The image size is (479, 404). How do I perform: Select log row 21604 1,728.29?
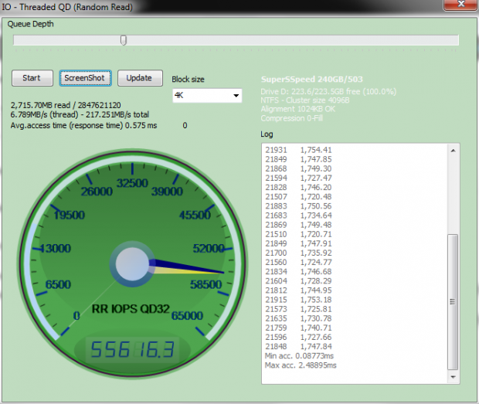click(x=298, y=281)
